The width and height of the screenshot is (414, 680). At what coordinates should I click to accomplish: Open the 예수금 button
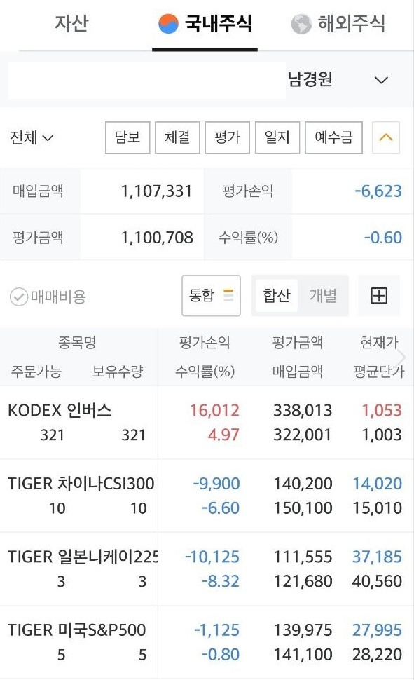click(333, 137)
